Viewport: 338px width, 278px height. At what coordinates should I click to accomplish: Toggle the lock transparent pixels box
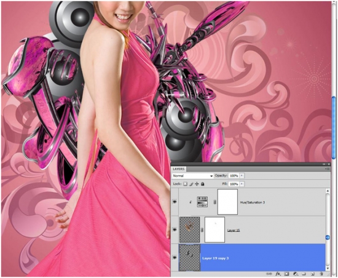[185, 184]
